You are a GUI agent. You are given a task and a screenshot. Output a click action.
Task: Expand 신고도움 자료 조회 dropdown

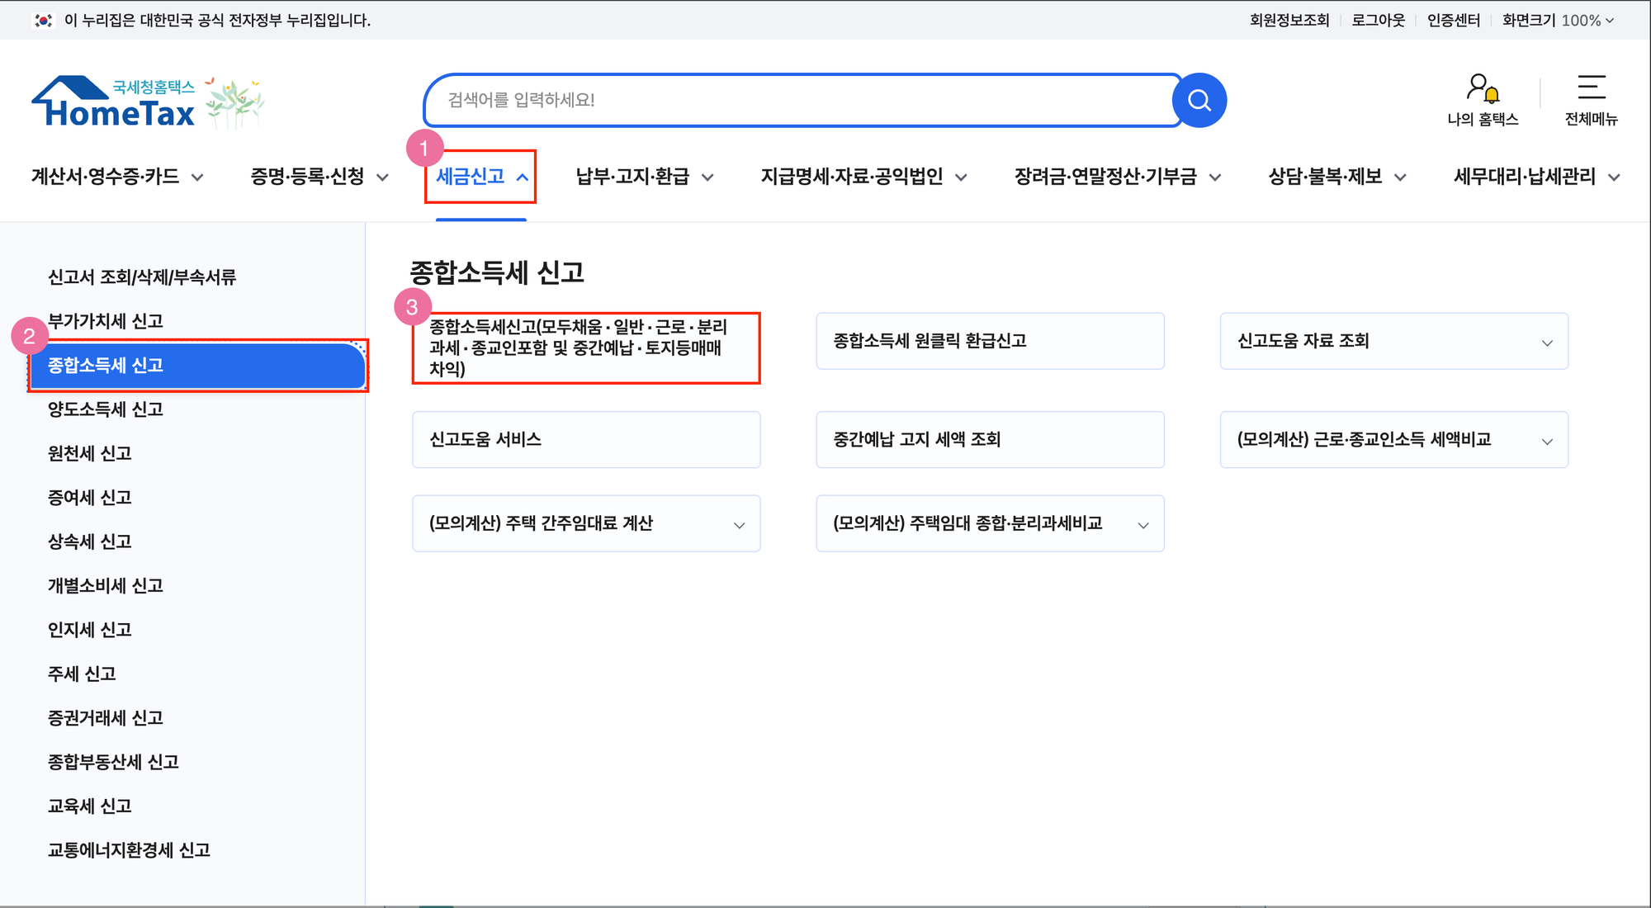point(1547,343)
